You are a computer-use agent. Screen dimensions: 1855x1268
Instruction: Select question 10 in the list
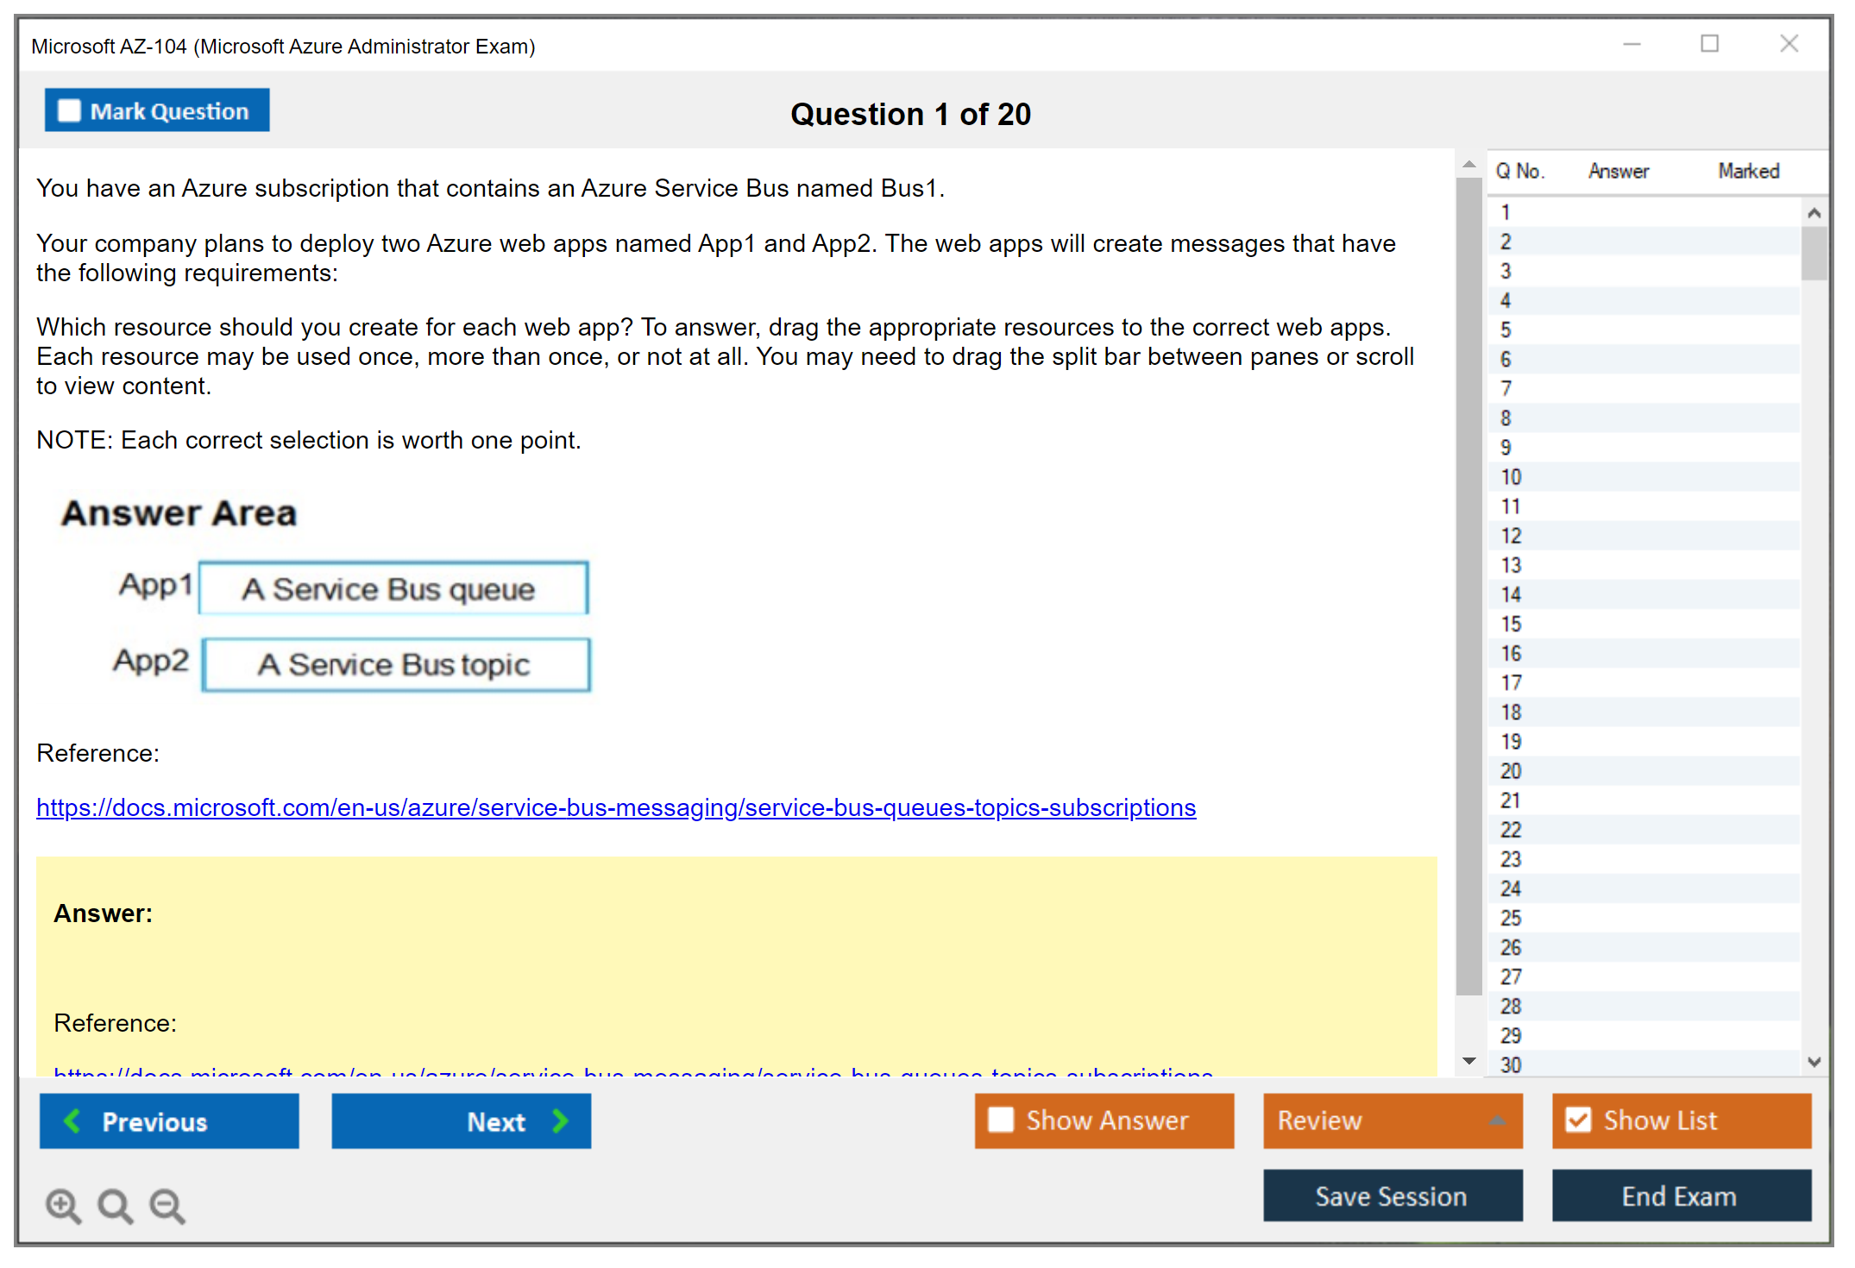coord(1511,477)
